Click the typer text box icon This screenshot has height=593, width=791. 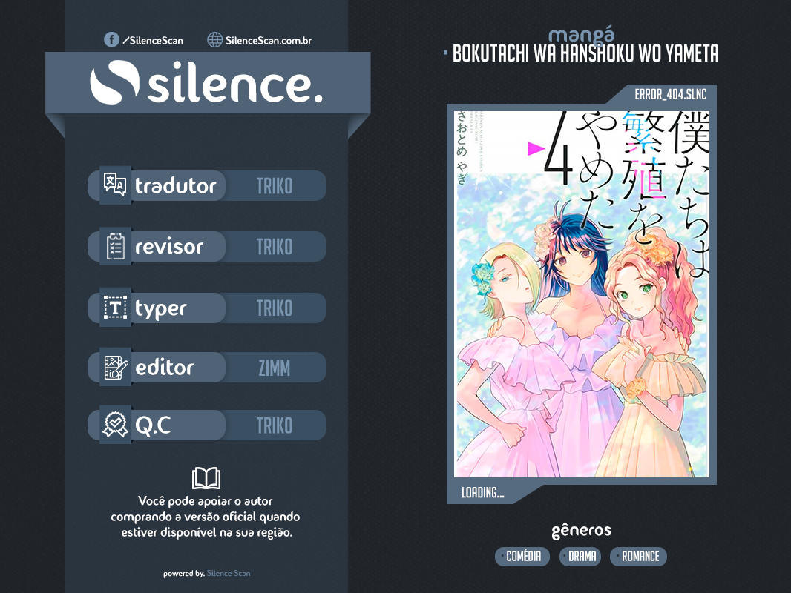coord(115,308)
